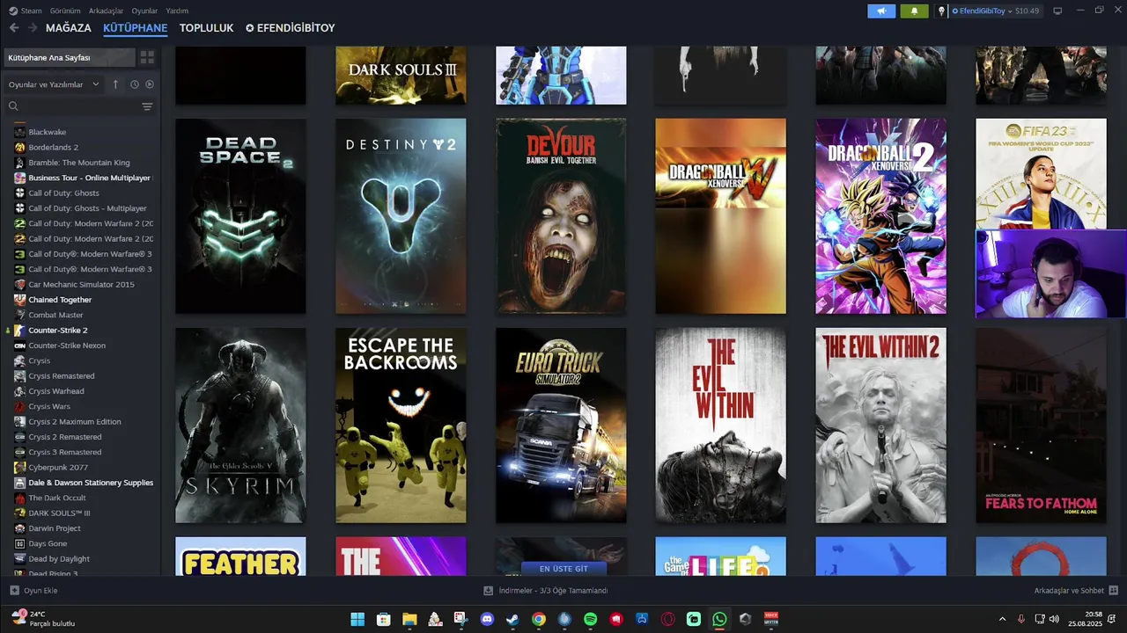The image size is (1127, 633).
Task: Open the MAĞAZA store tab
Action: click(69, 28)
